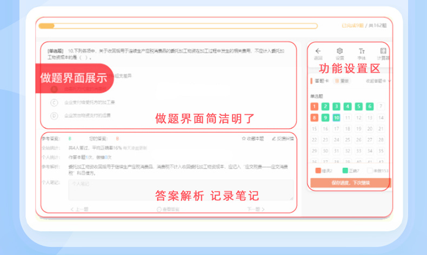The width and height of the screenshot is (427, 255).
Task: Select answer option D radio circle
Action: click(x=54, y=116)
